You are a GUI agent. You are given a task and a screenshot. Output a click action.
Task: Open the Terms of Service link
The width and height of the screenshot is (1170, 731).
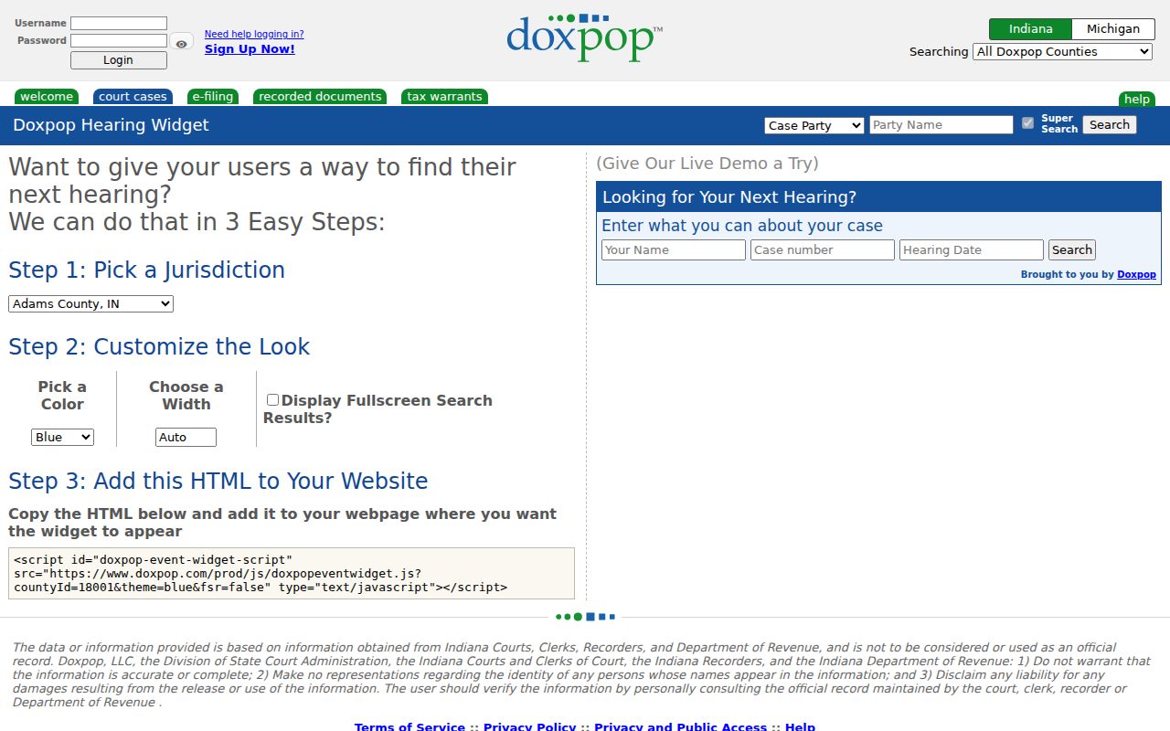(x=409, y=727)
